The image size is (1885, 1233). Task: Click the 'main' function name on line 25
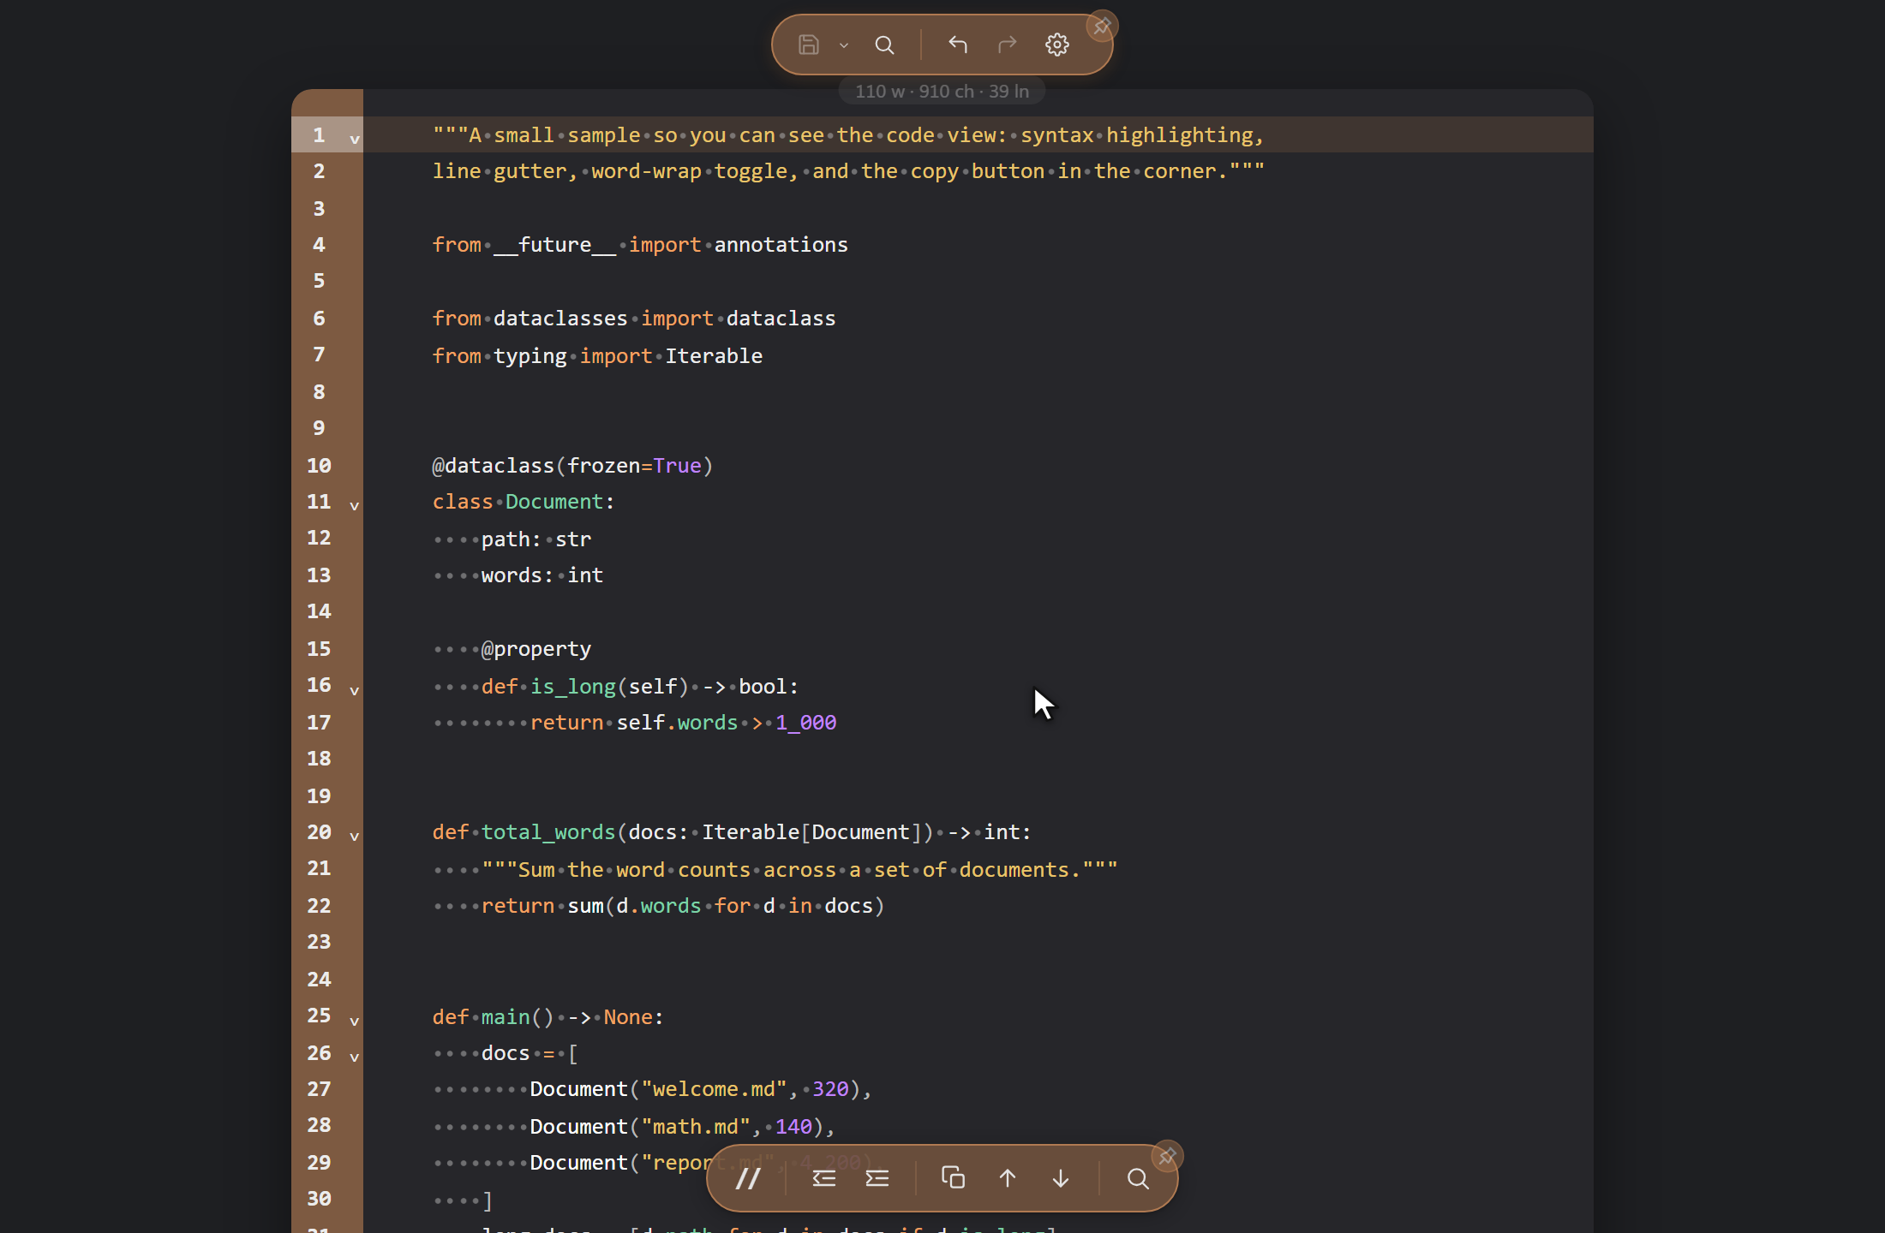(506, 1017)
